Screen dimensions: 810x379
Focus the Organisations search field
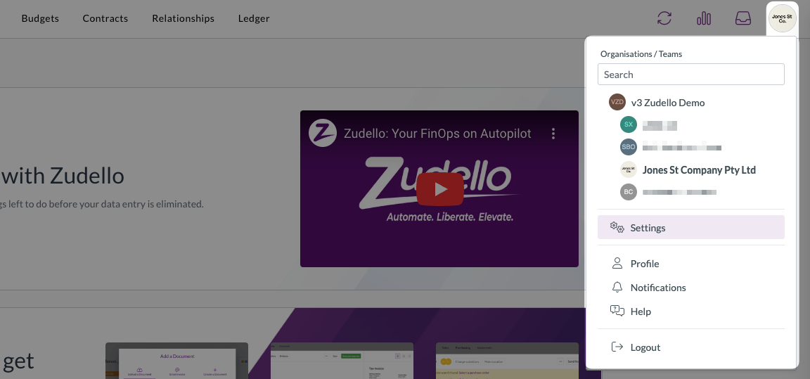[691, 75]
